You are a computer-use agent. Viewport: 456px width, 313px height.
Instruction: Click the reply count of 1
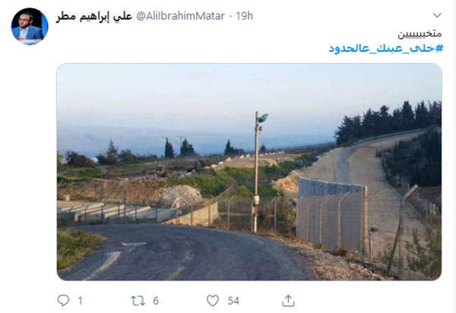(x=81, y=301)
